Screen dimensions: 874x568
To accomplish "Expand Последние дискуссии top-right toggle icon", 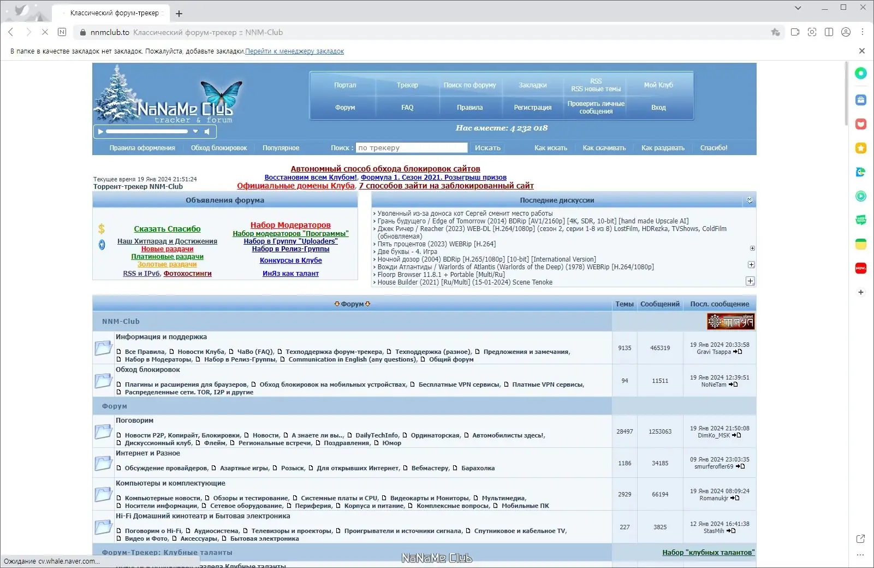I will 750,200.
